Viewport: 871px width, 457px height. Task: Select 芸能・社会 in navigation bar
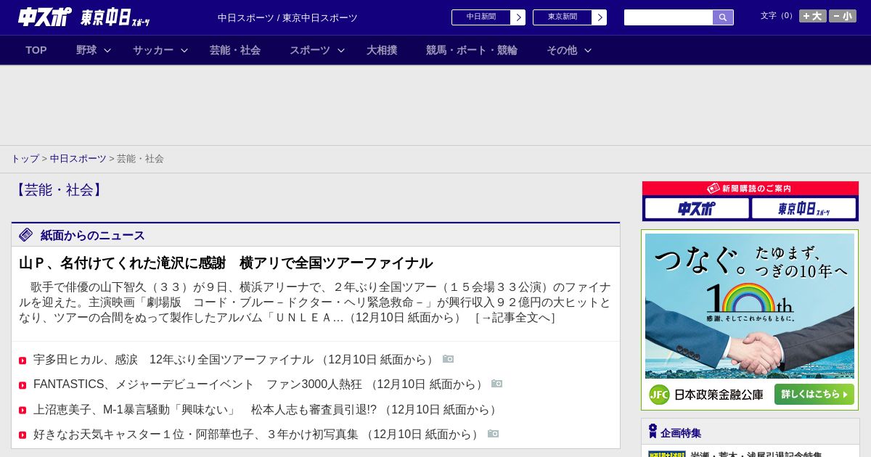(x=235, y=50)
